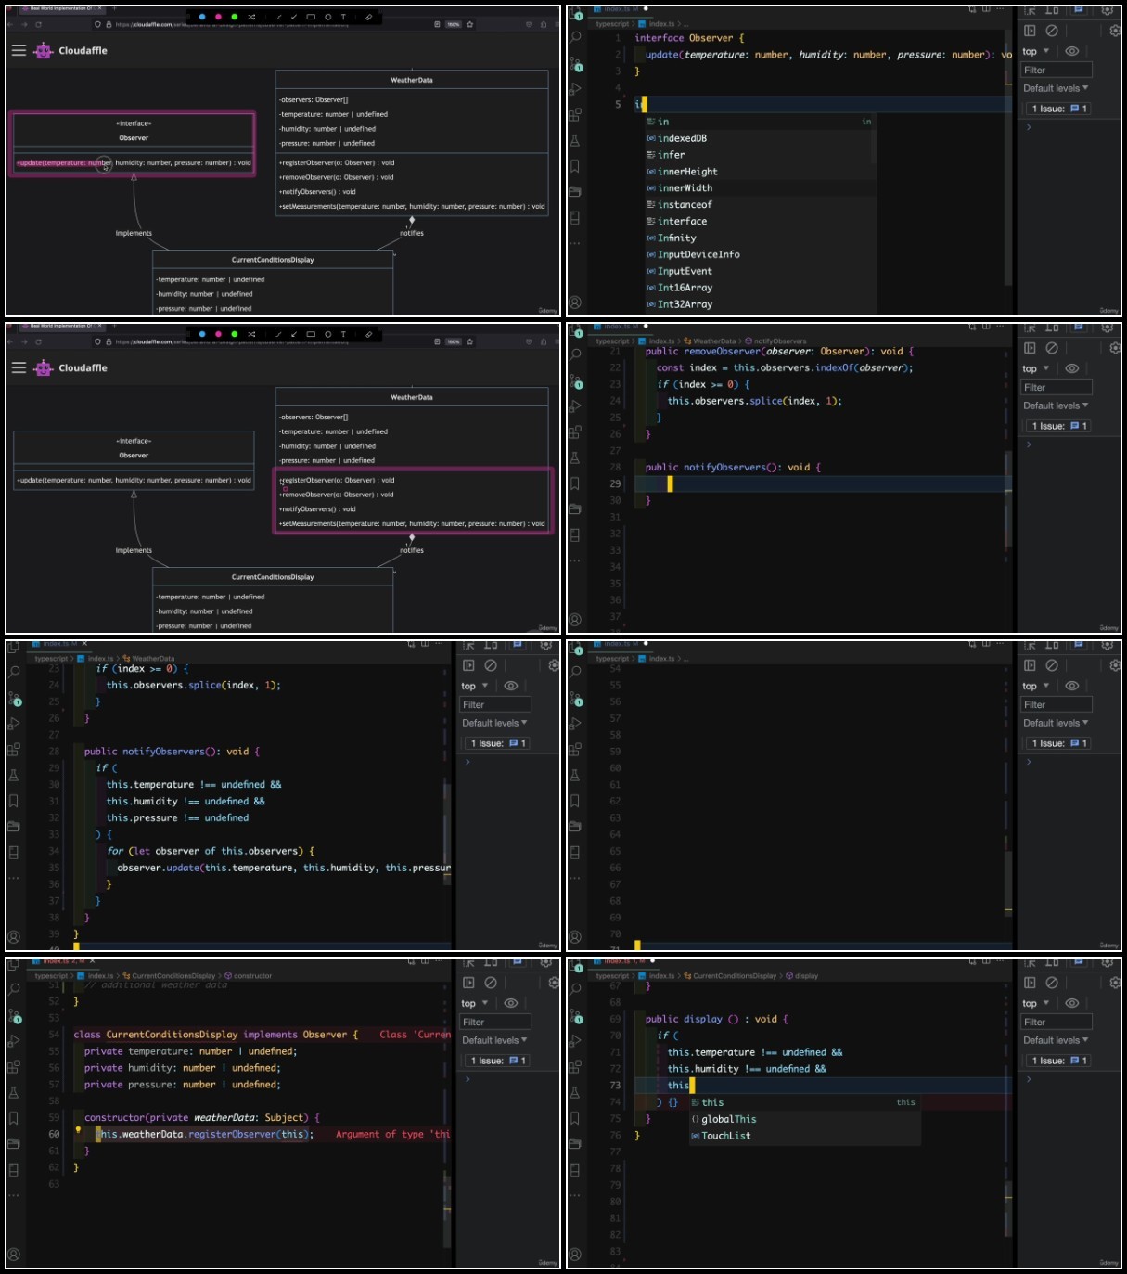Image resolution: width=1127 pixels, height=1274 pixels.
Task: Choose 'globalThis' from the suggestion list under 'this'
Action: point(805,1119)
